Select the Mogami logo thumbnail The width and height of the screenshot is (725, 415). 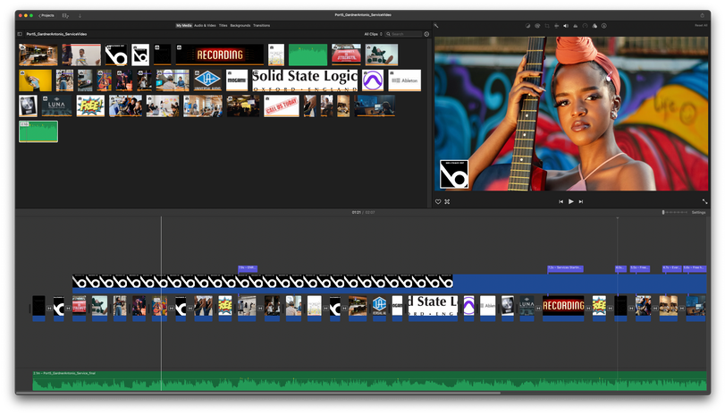coord(237,80)
